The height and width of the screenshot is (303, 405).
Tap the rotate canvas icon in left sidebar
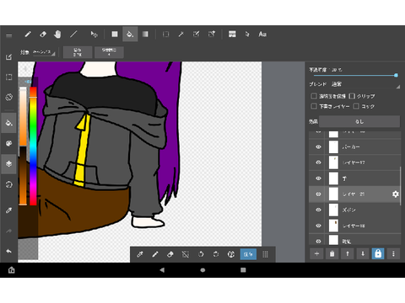point(8,97)
